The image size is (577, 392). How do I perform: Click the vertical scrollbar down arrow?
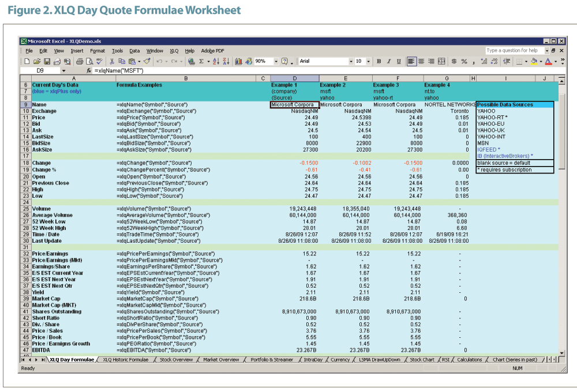pyautogui.click(x=561, y=352)
